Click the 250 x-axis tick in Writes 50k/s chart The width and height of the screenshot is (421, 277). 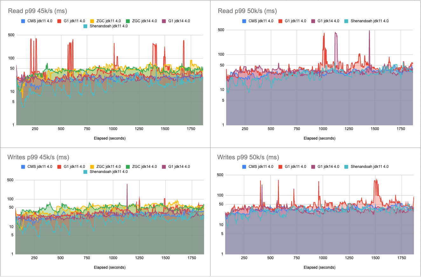click(x=244, y=258)
